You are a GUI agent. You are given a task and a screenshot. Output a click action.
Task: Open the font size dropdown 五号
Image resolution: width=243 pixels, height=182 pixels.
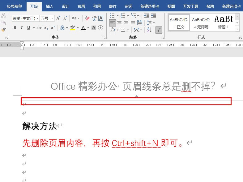[x=52, y=18]
